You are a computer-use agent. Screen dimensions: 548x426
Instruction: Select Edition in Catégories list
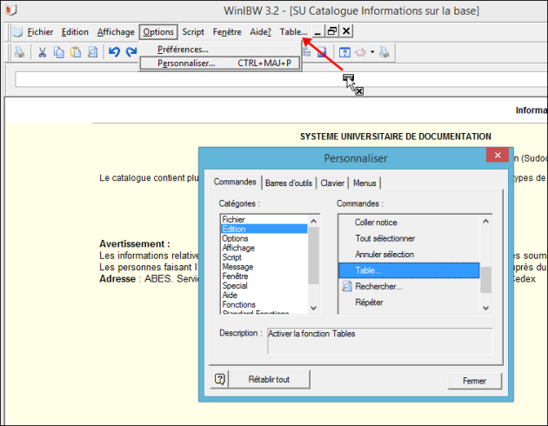[264, 229]
